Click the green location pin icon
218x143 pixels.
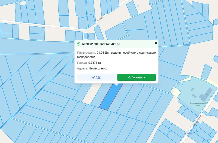point(79,44)
